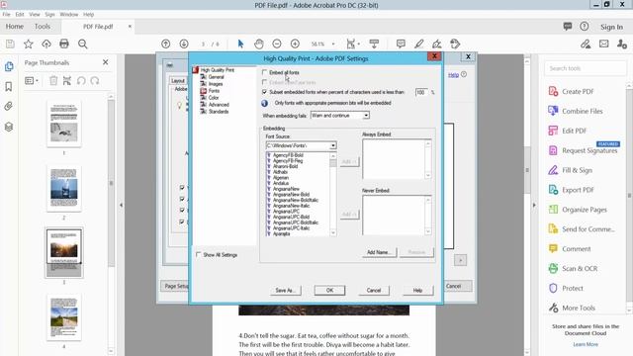Click Learn More link
Image resolution: width=633 pixels, height=356 pixels.
click(586, 344)
